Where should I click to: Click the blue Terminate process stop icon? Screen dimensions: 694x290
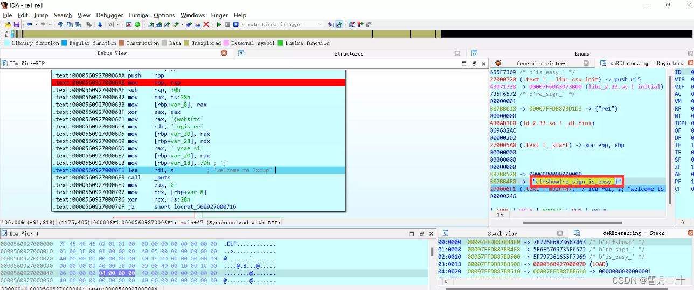(x=235, y=25)
